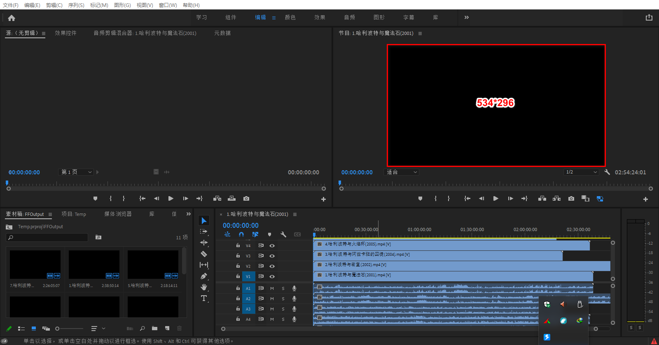Mute audio track A1
659x345 pixels.
click(272, 288)
